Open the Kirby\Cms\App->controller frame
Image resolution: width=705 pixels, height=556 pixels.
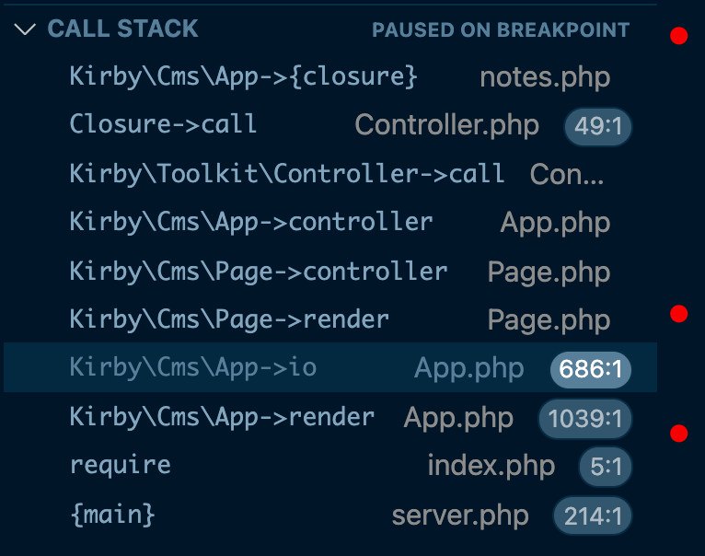click(330, 222)
